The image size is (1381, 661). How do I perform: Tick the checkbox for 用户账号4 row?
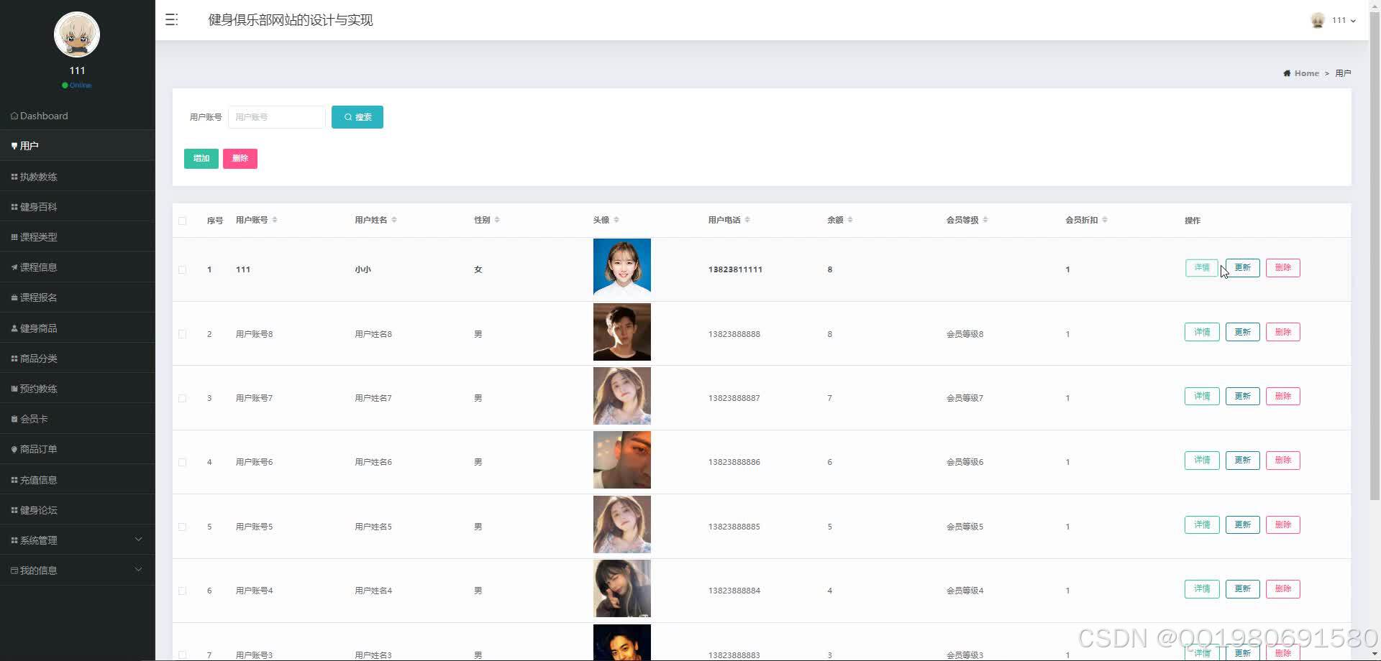click(182, 591)
